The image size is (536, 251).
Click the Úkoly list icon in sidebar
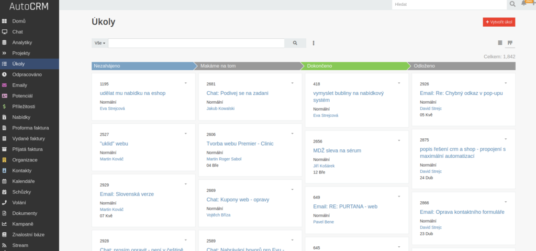coord(4,64)
